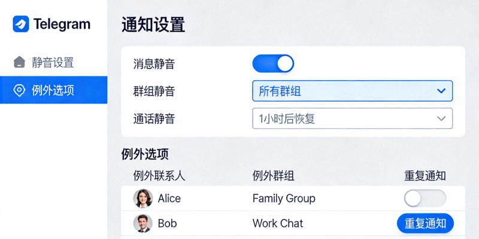Click the chevron arrow on 1小时后恢复 dropdown
479x239 pixels.
pyautogui.click(x=441, y=118)
